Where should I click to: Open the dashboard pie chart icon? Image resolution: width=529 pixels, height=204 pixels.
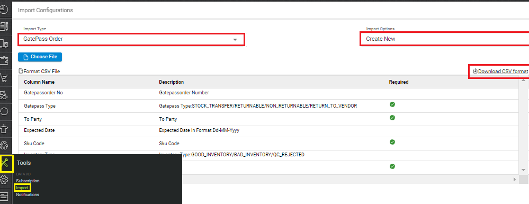coord(4,9)
